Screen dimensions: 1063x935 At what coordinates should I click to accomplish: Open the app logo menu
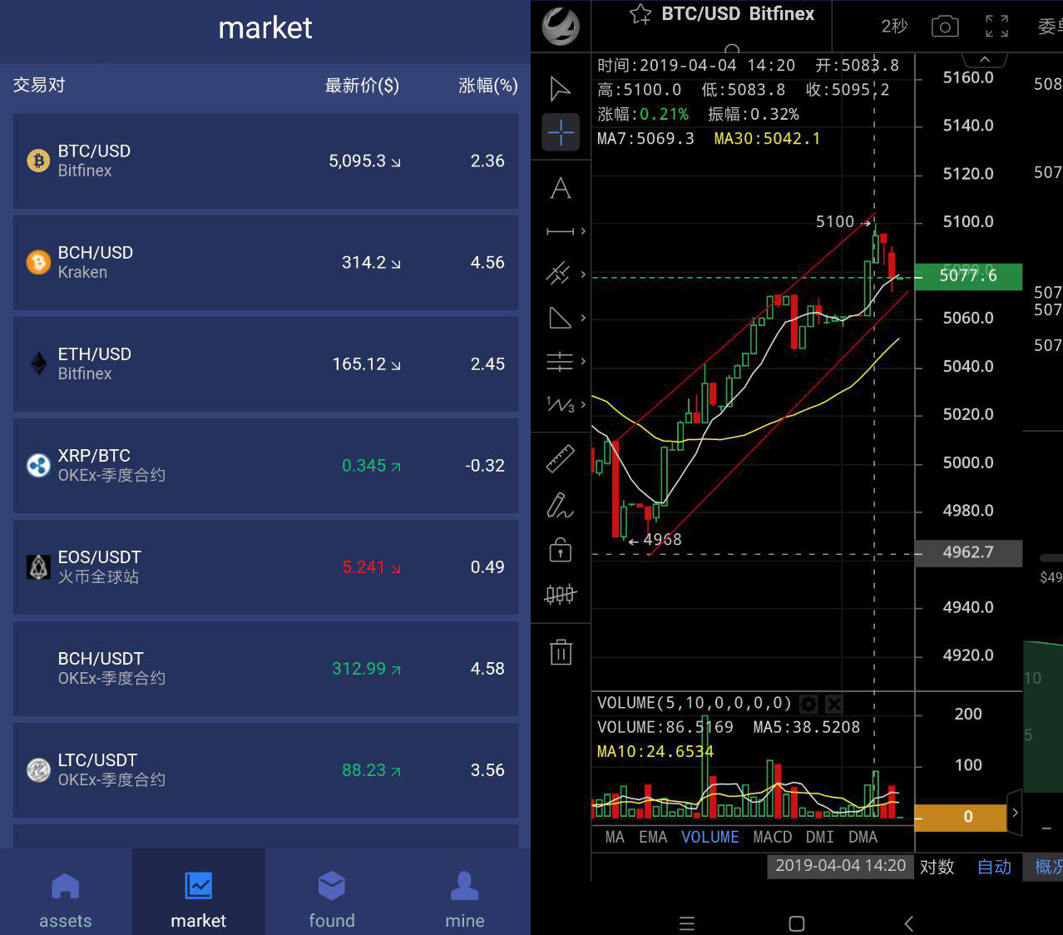click(561, 26)
